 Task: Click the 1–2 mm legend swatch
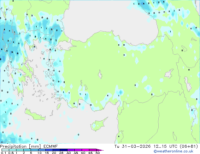click(x=20, y=150)
